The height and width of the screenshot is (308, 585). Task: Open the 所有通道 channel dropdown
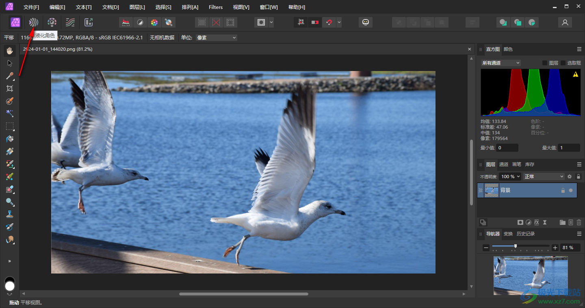coord(500,63)
